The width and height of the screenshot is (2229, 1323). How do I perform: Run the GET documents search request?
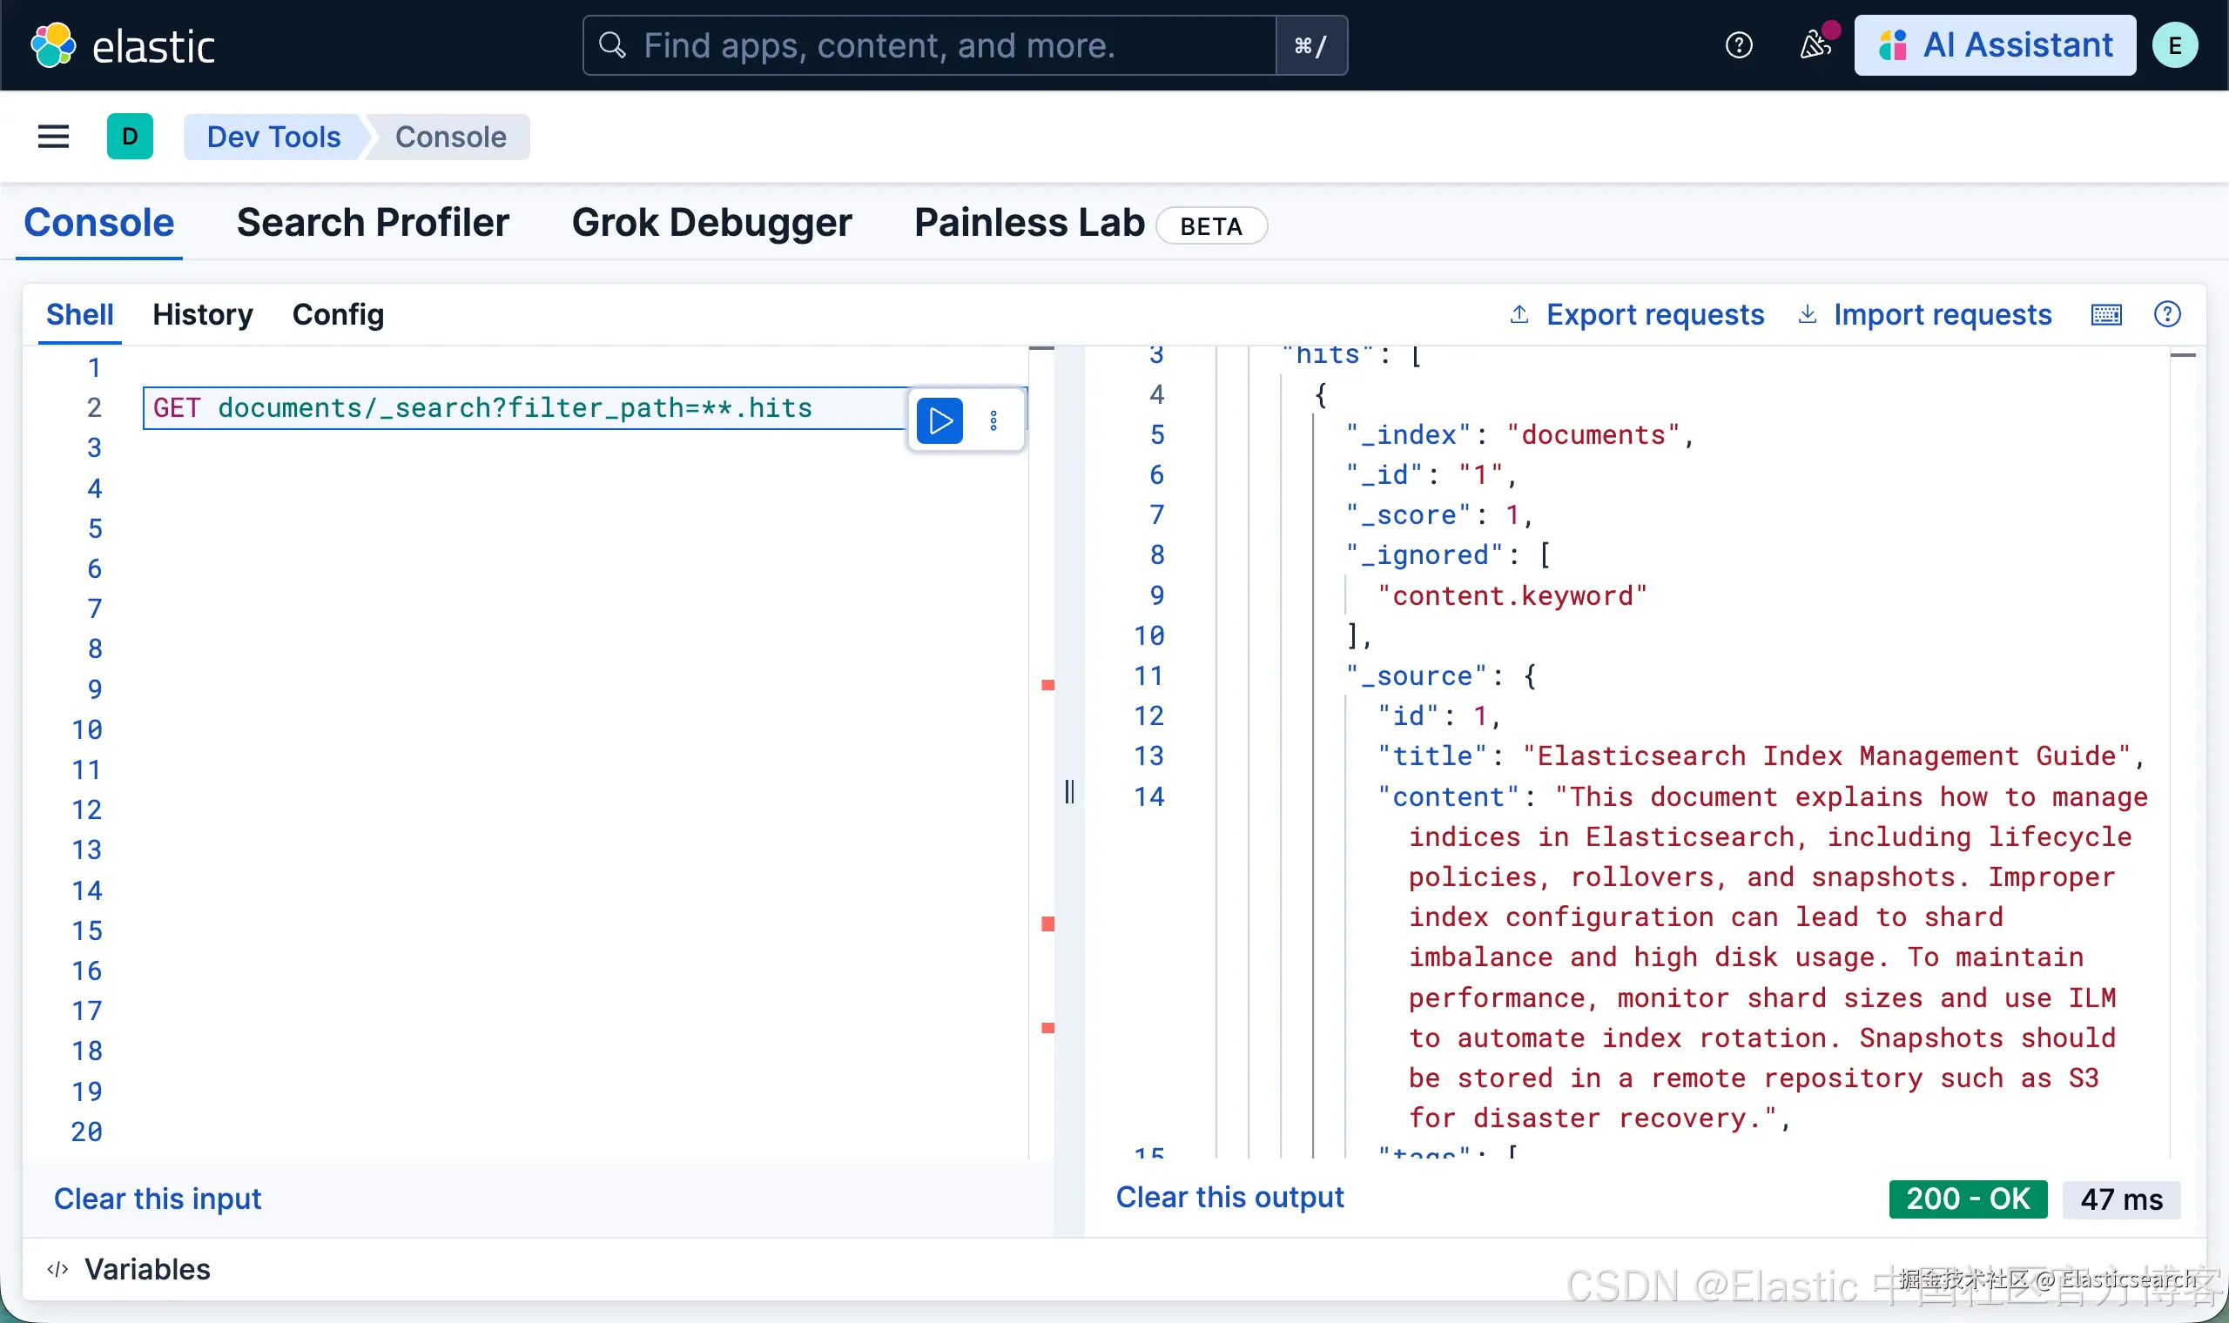point(939,420)
